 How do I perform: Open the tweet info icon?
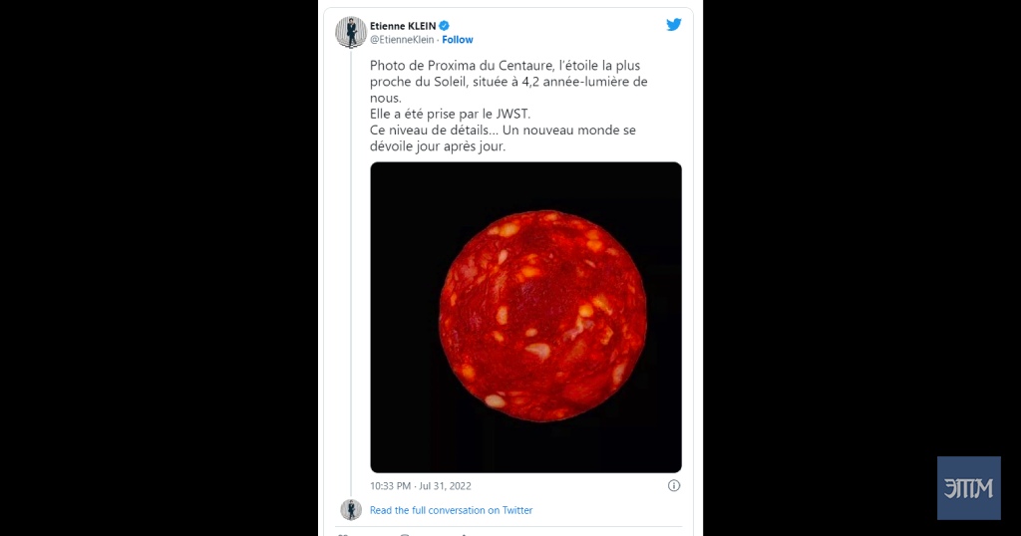click(x=674, y=485)
